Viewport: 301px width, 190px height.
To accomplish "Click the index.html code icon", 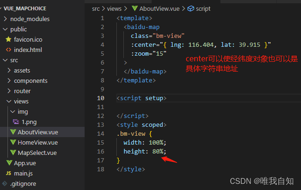I will (8, 50).
